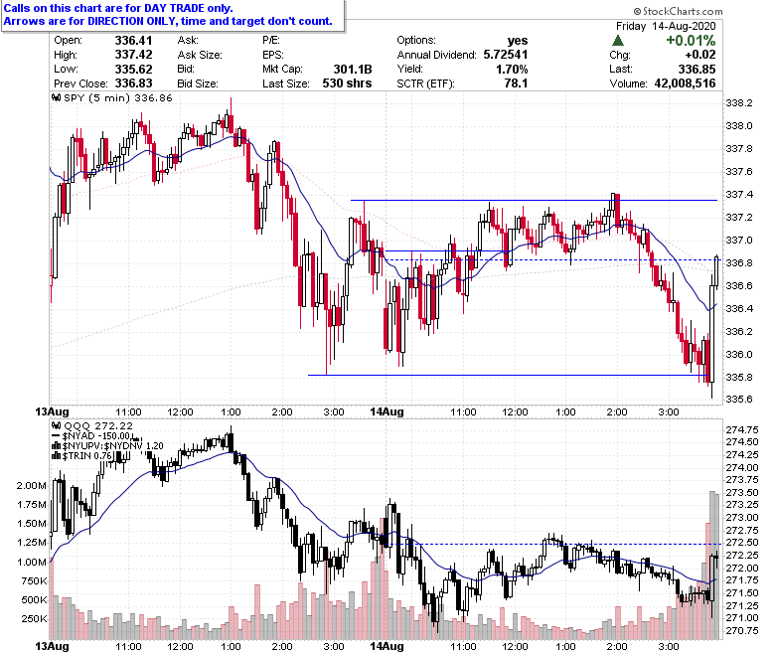Screen dimensions: 775x655
Task: Click the 274.75 QQQ axis label
Action: [742, 429]
